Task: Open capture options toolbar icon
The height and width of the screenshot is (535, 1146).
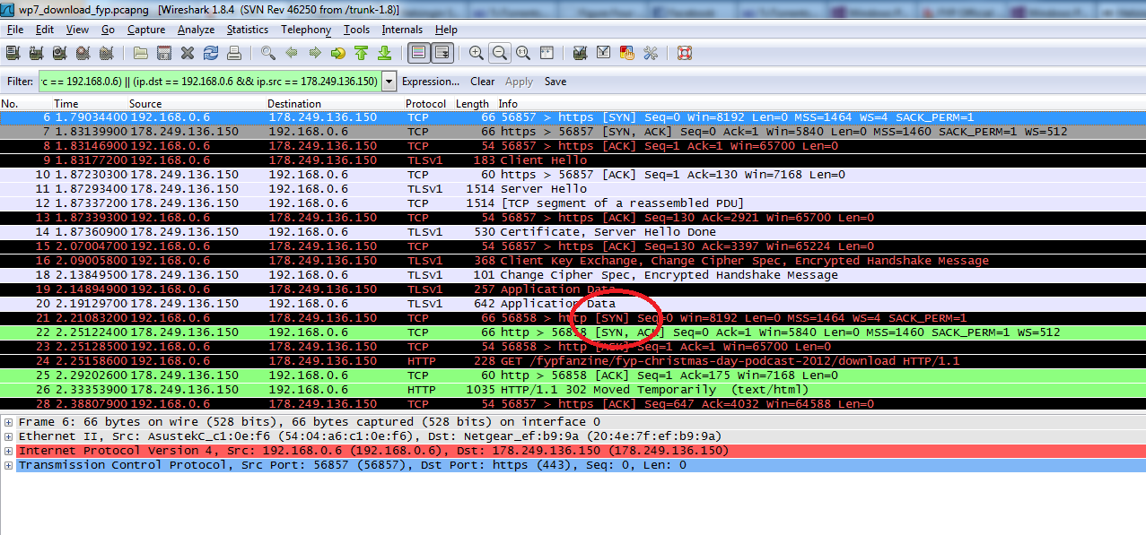Action: 37,53
